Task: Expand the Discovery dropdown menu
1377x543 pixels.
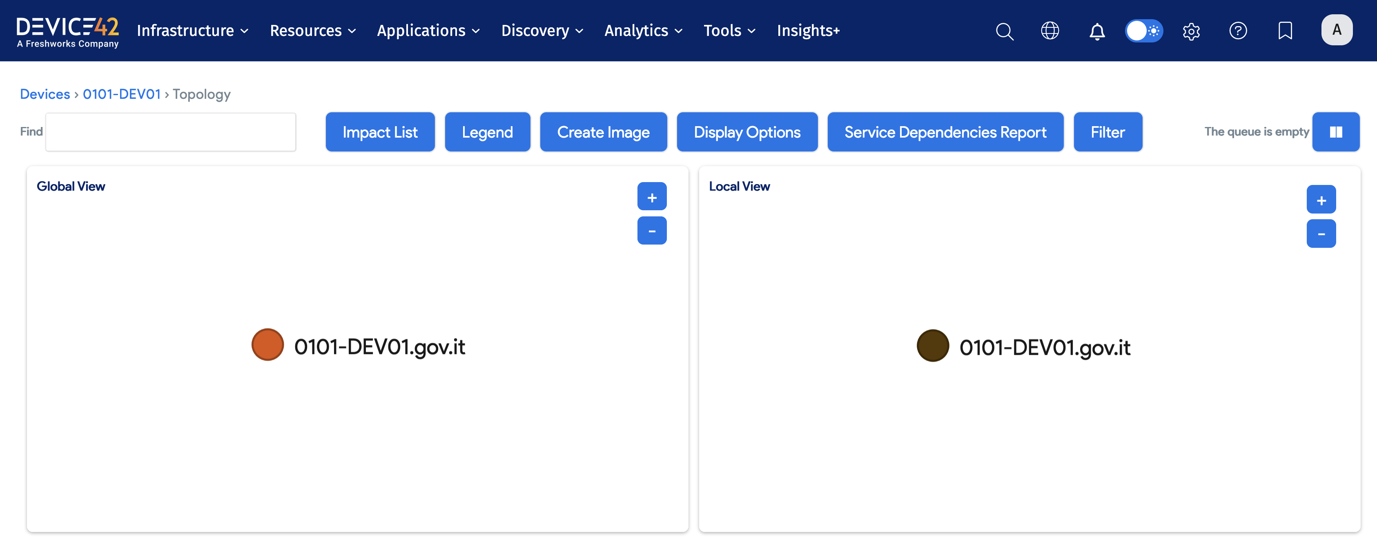Action: (541, 31)
